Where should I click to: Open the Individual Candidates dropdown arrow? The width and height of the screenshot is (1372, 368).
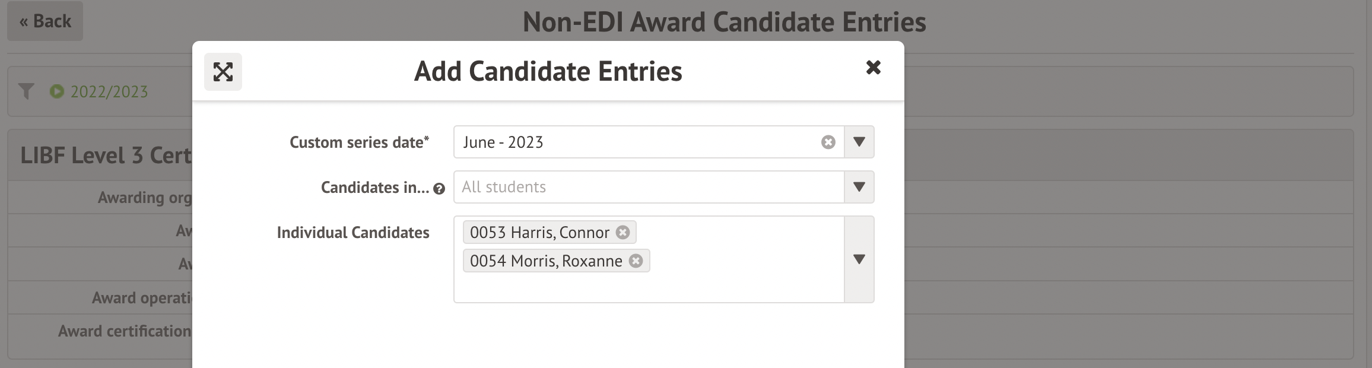coord(859,259)
